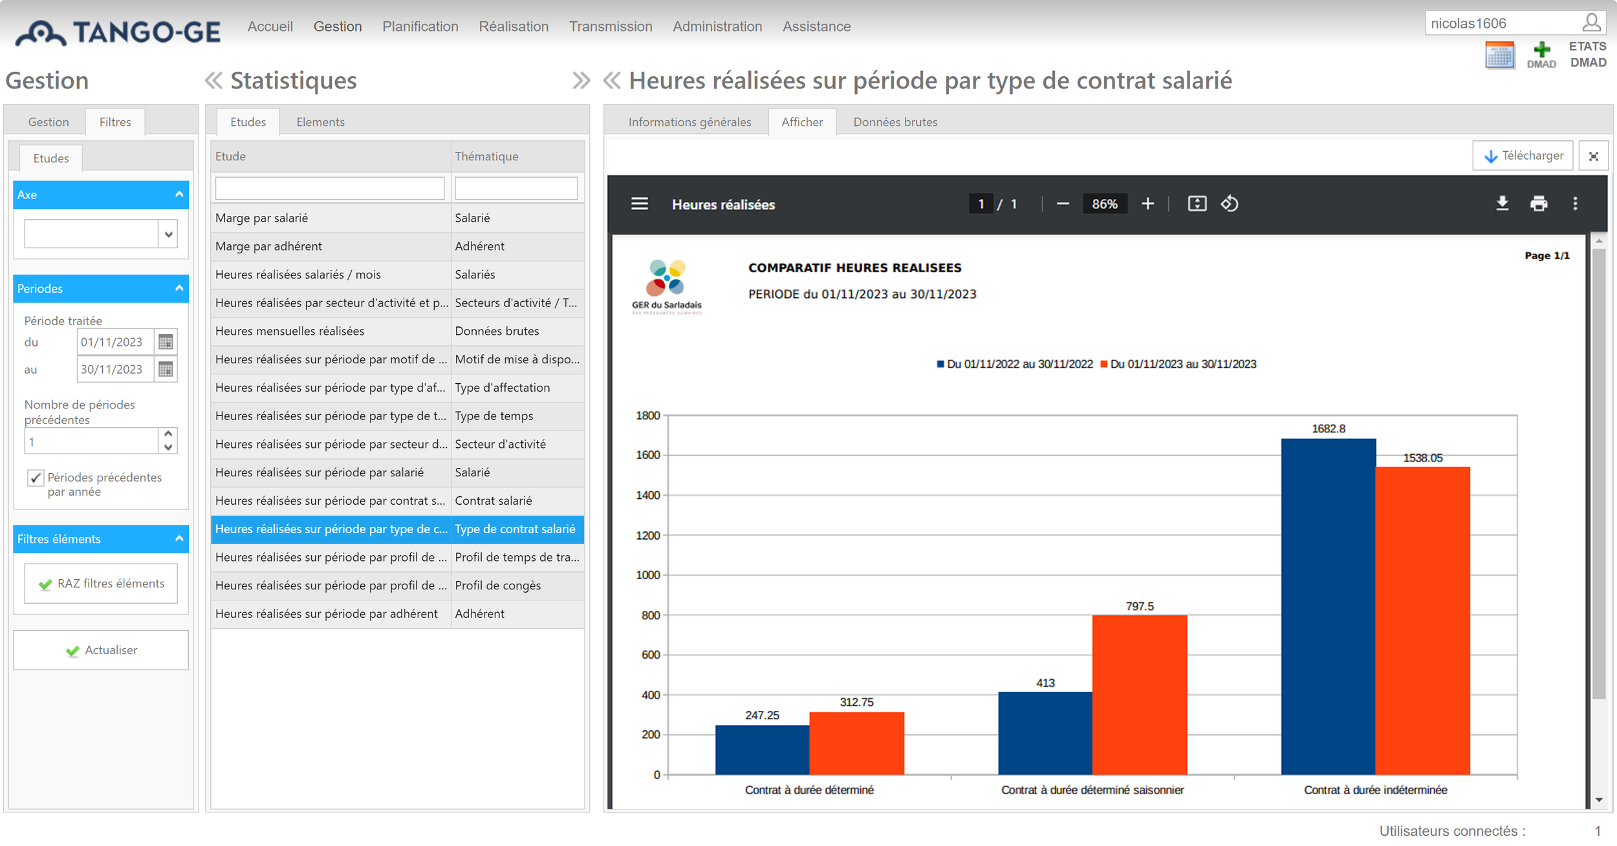Open the Planification menu
1617x846 pixels.
(x=420, y=26)
